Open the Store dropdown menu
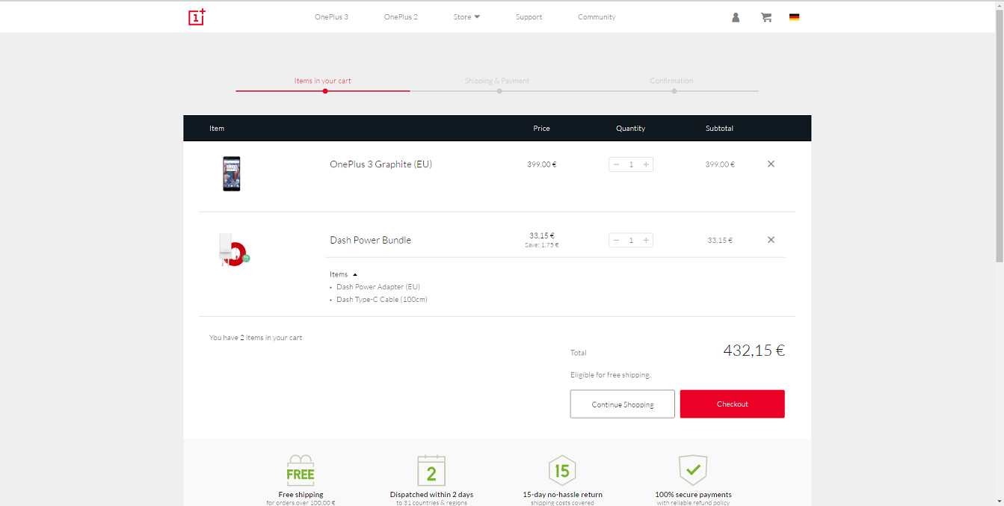 pyautogui.click(x=466, y=17)
